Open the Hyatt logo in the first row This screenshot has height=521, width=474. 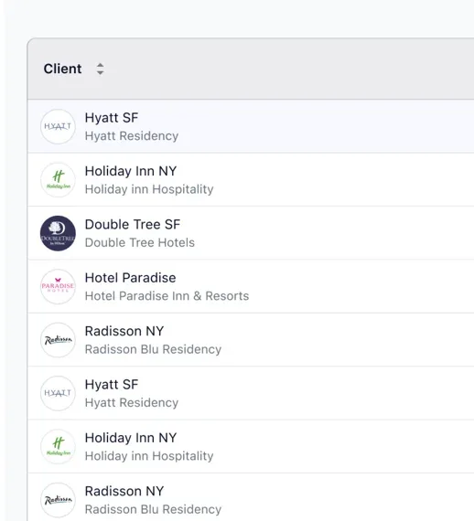(58, 126)
